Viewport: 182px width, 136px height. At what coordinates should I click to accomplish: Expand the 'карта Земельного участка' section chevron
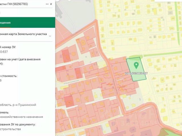(50, 36)
